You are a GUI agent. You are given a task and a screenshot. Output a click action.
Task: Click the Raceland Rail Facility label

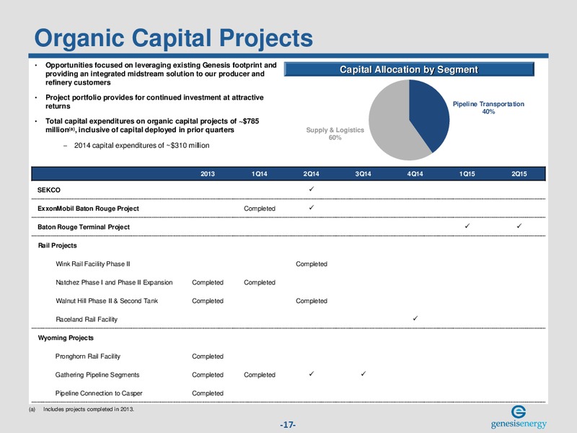(x=87, y=319)
